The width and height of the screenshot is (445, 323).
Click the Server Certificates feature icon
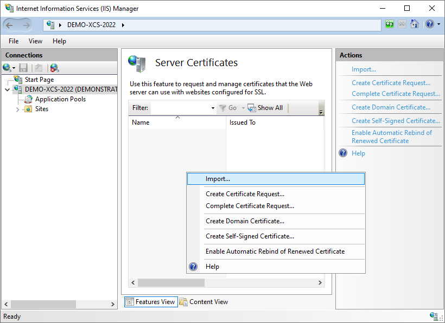click(137, 63)
